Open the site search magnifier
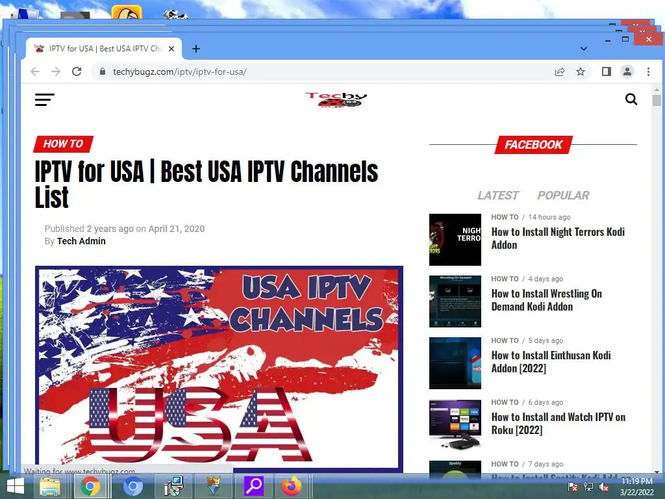This screenshot has height=499, width=665. tap(631, 99)
